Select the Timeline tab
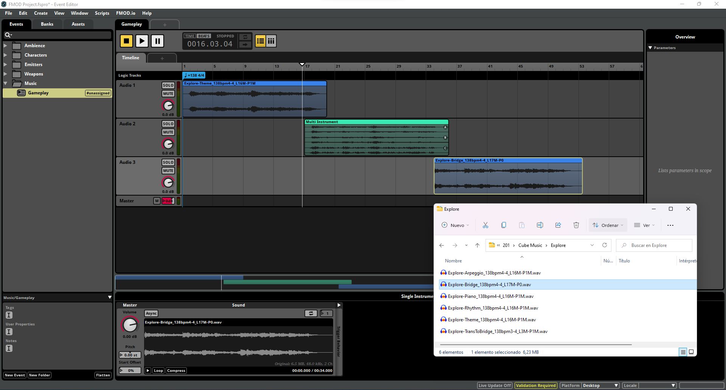 pos(131,58)
